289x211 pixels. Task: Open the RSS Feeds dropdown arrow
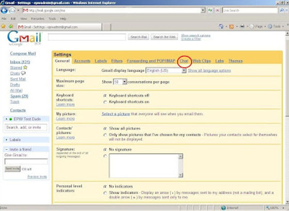click(237, 27)
